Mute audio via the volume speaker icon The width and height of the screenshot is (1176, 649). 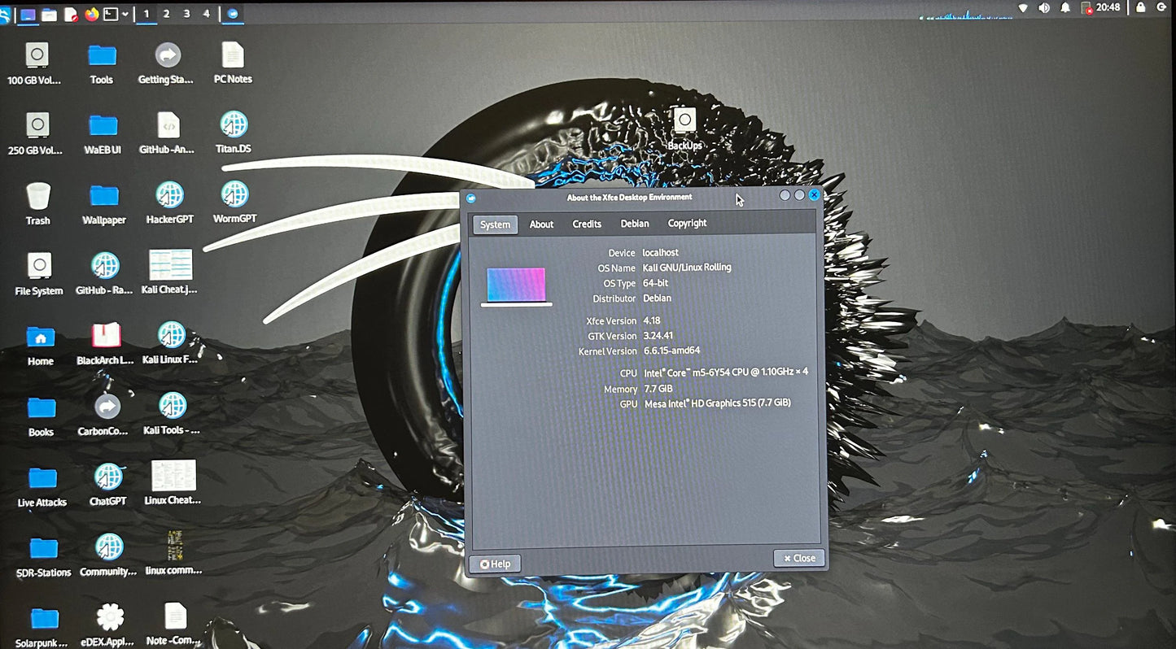(1044, 8)
